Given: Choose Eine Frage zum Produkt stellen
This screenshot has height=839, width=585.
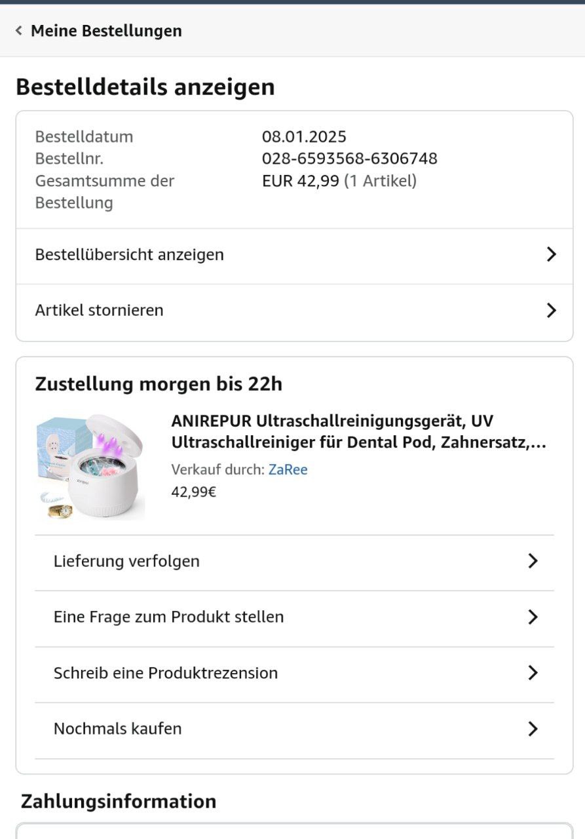Looking at the screenshot, I should coord(168,617).
